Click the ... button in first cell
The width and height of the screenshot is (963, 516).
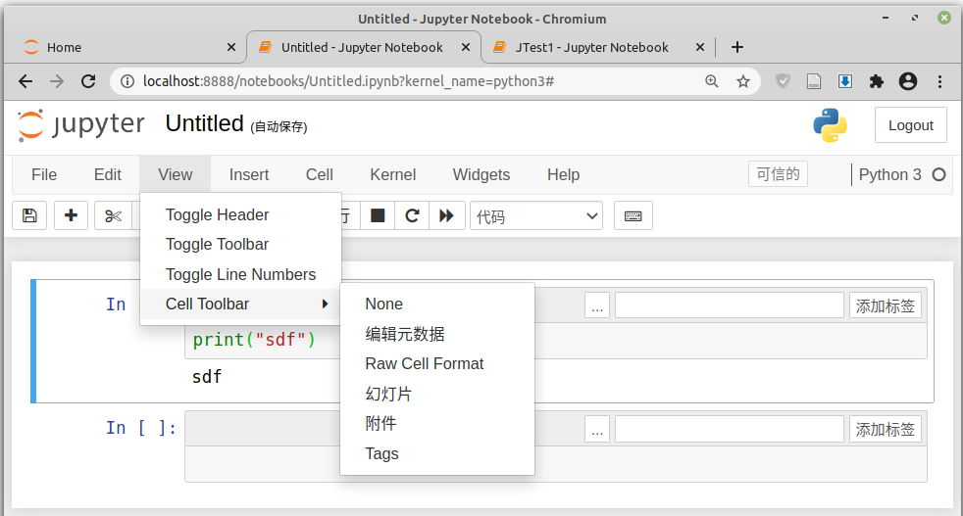[597, 305]
